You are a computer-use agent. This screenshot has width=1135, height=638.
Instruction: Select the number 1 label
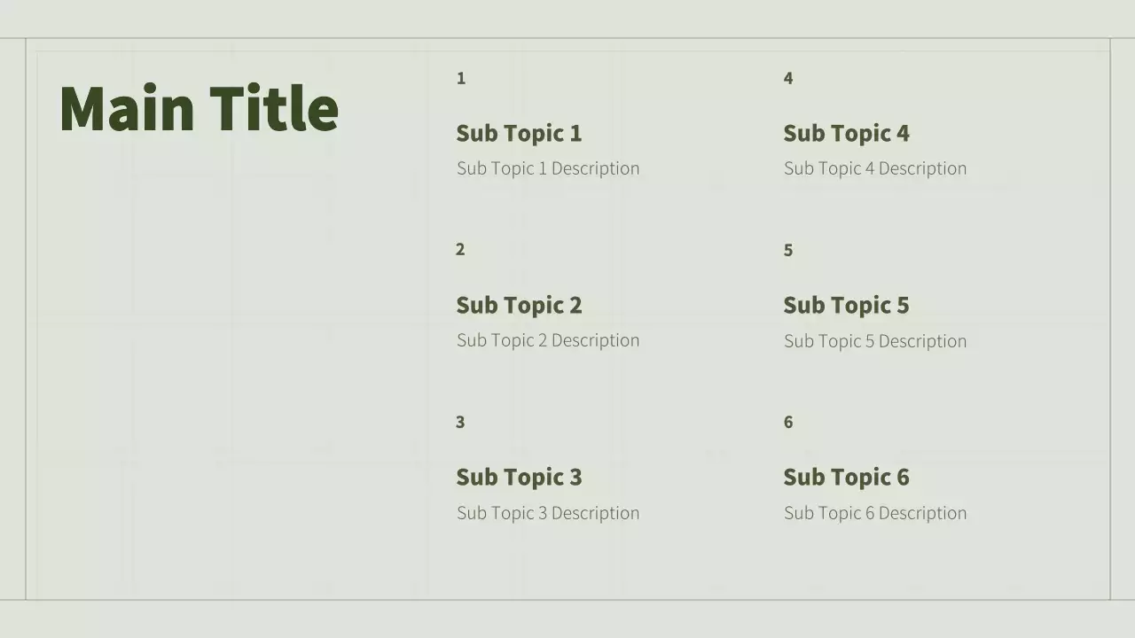coord(461,79)
